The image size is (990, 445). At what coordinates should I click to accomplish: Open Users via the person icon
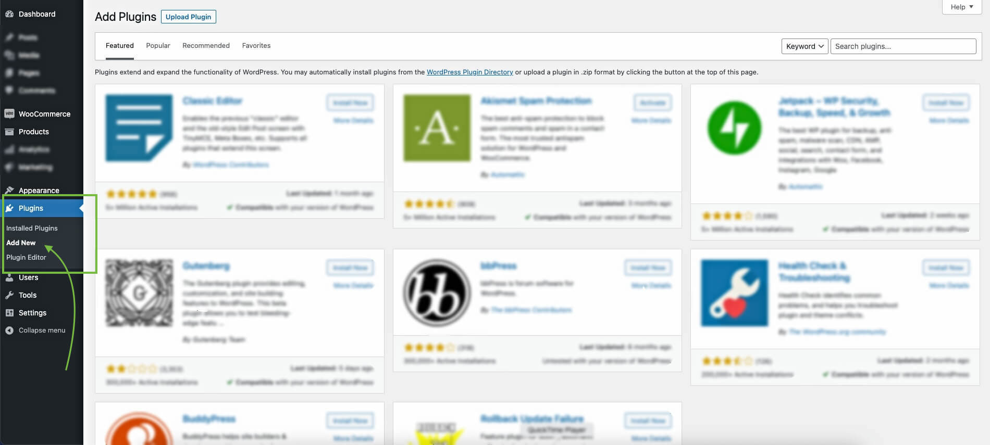click(x=9, y=277)
